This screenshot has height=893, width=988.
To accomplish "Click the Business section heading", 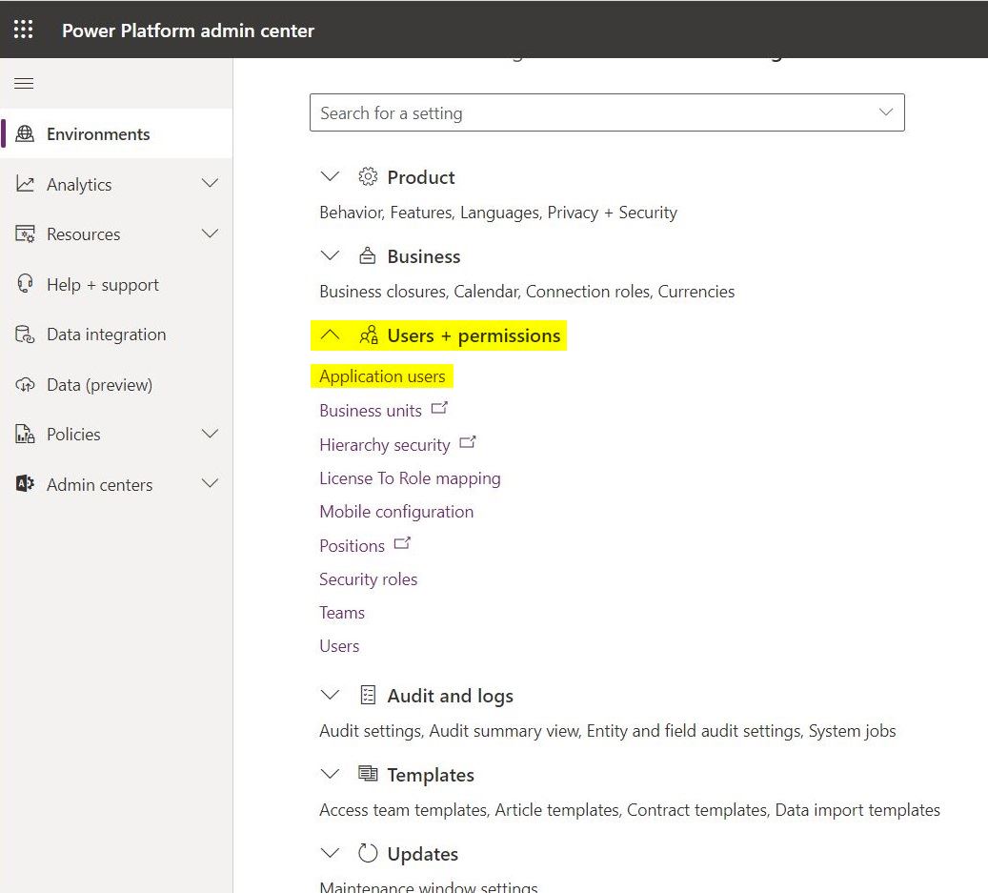I will pyautogui.click(x=423, y=256).
